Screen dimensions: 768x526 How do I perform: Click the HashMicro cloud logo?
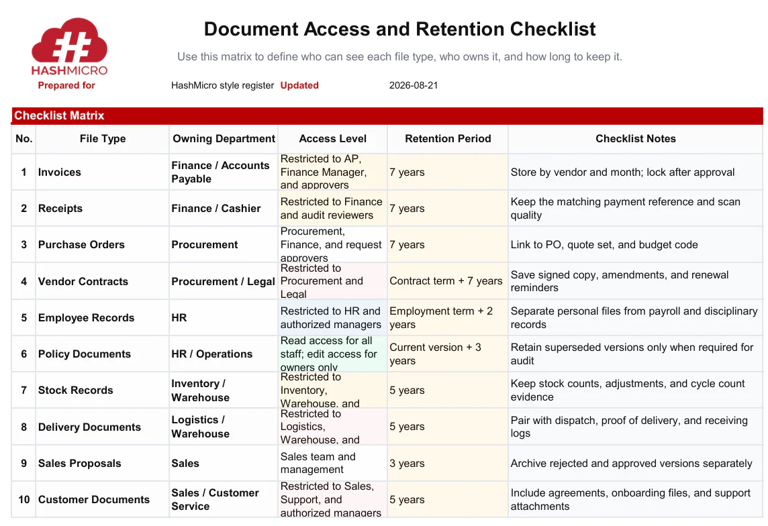[x=70, y=46]
